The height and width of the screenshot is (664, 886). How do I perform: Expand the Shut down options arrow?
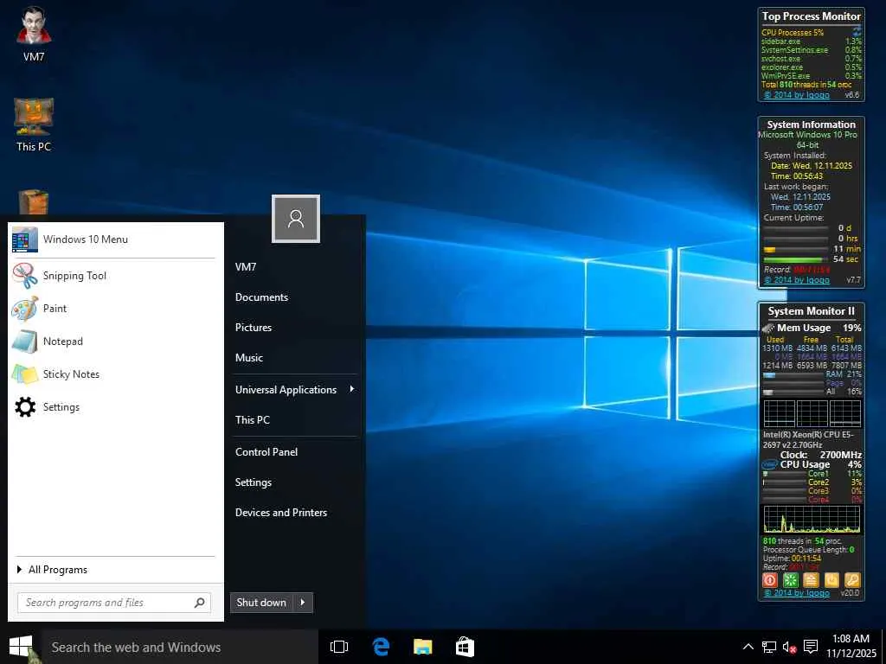pyautogui.click(x=303, y=603)
